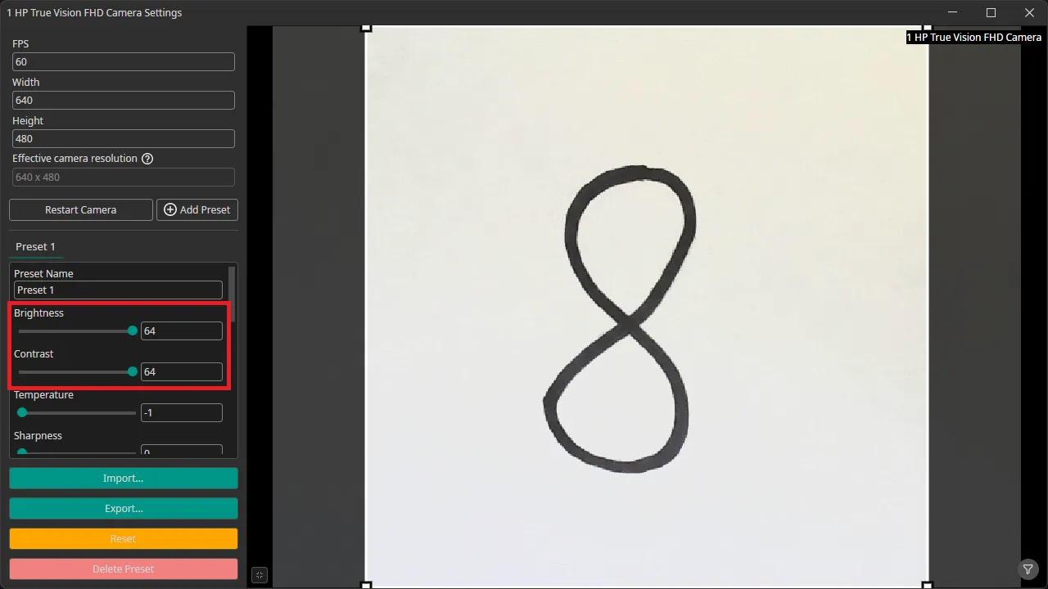Image resolution: width=1048 pixels, height=589 pixels.
Task: Click the FPS input field
Action: (124, 62)
